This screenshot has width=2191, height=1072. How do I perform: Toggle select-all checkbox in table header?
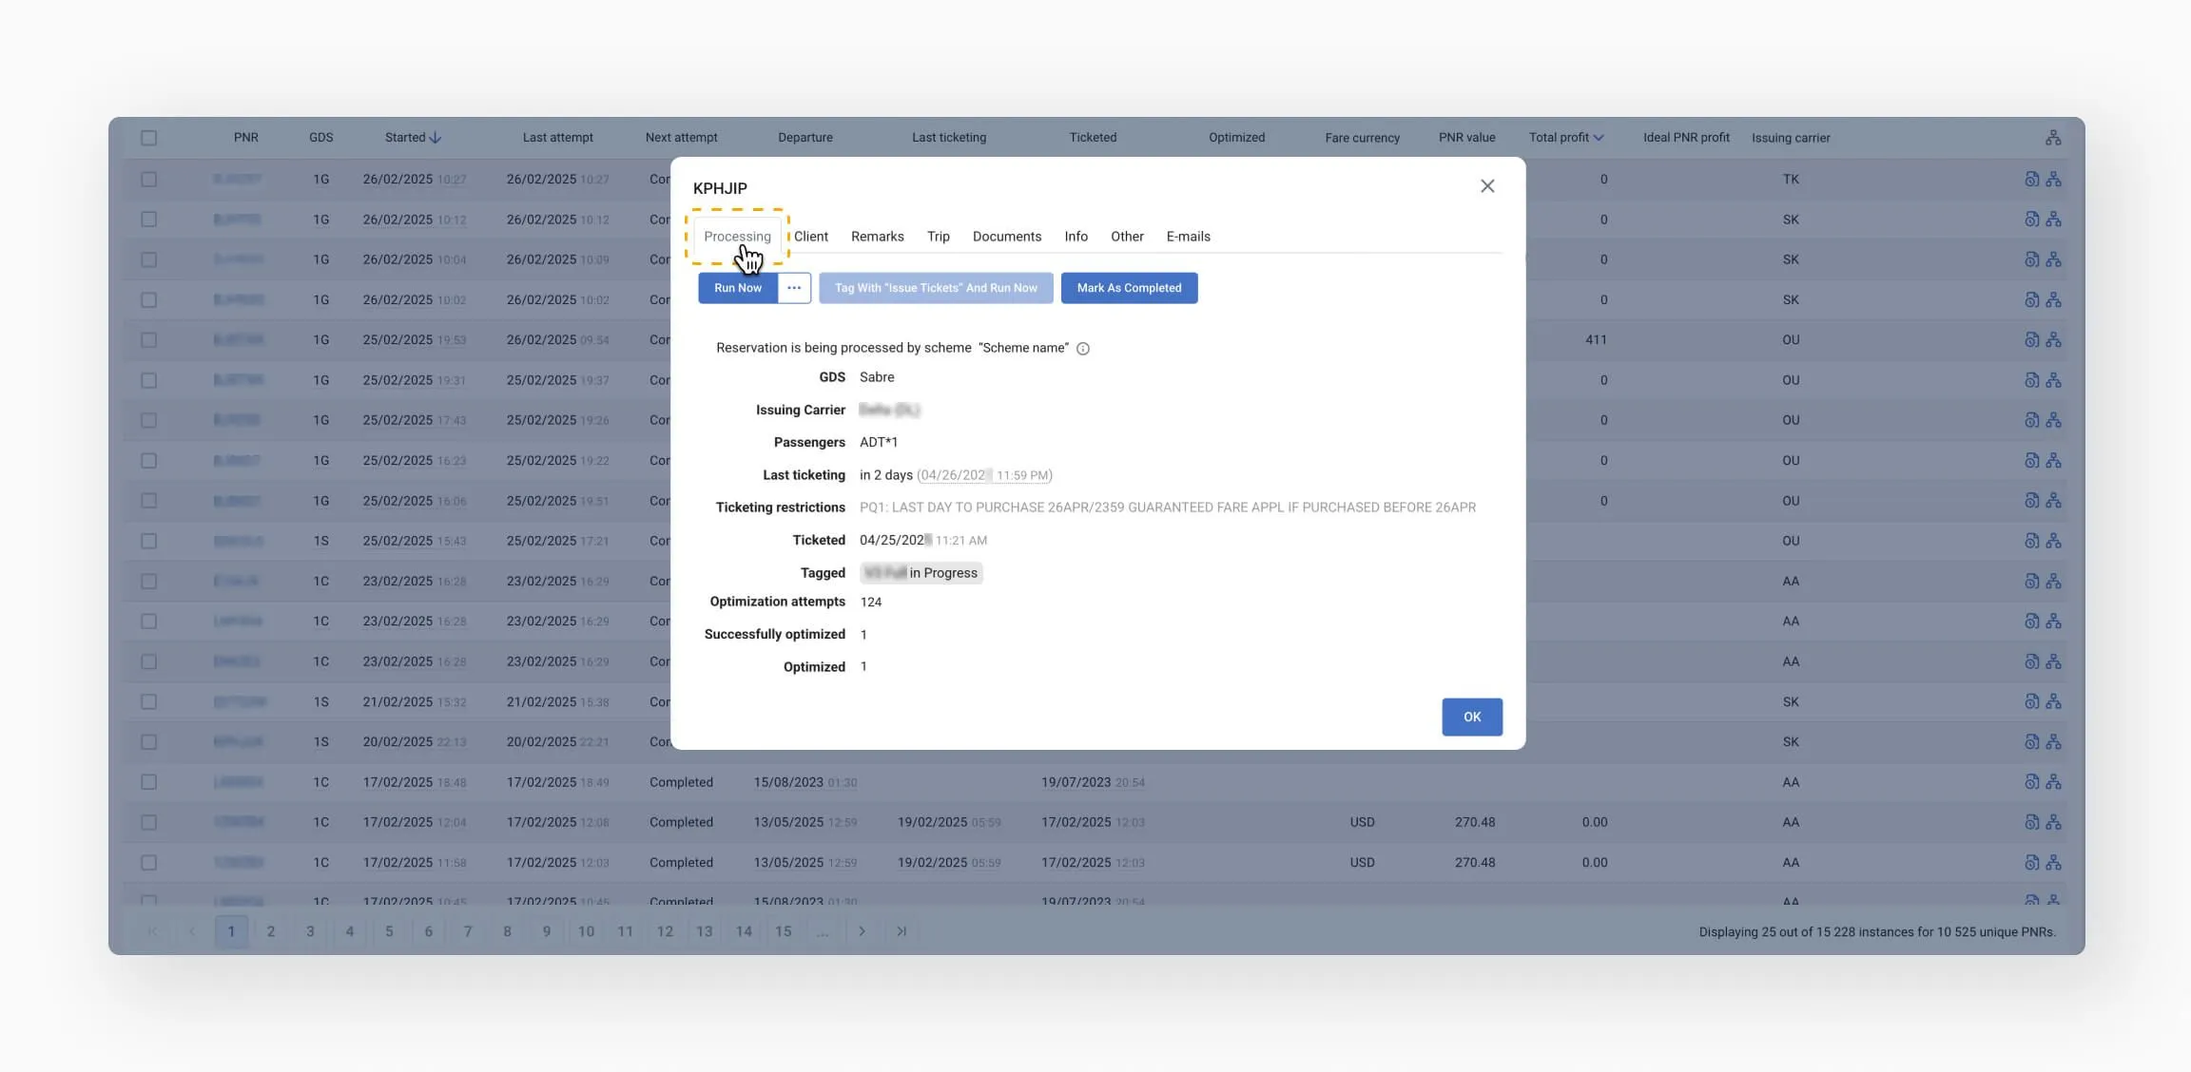(x=149, y=138)
